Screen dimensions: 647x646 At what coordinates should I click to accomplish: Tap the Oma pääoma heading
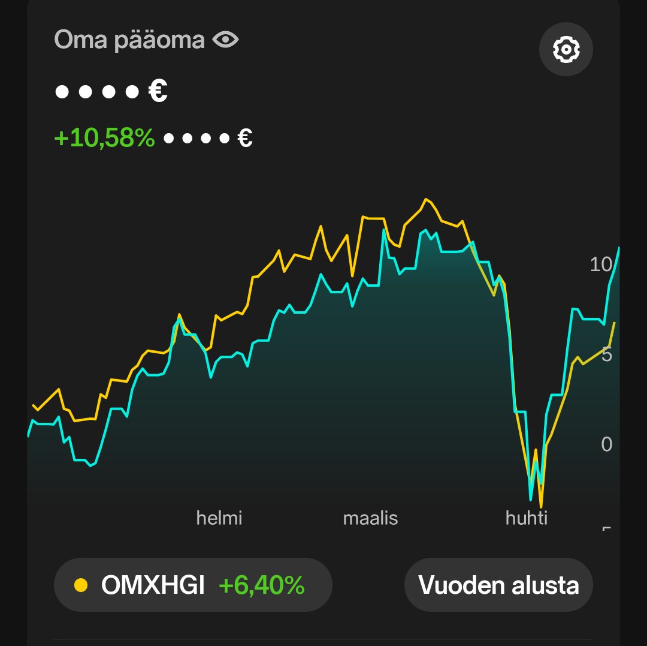pos(129,40)
